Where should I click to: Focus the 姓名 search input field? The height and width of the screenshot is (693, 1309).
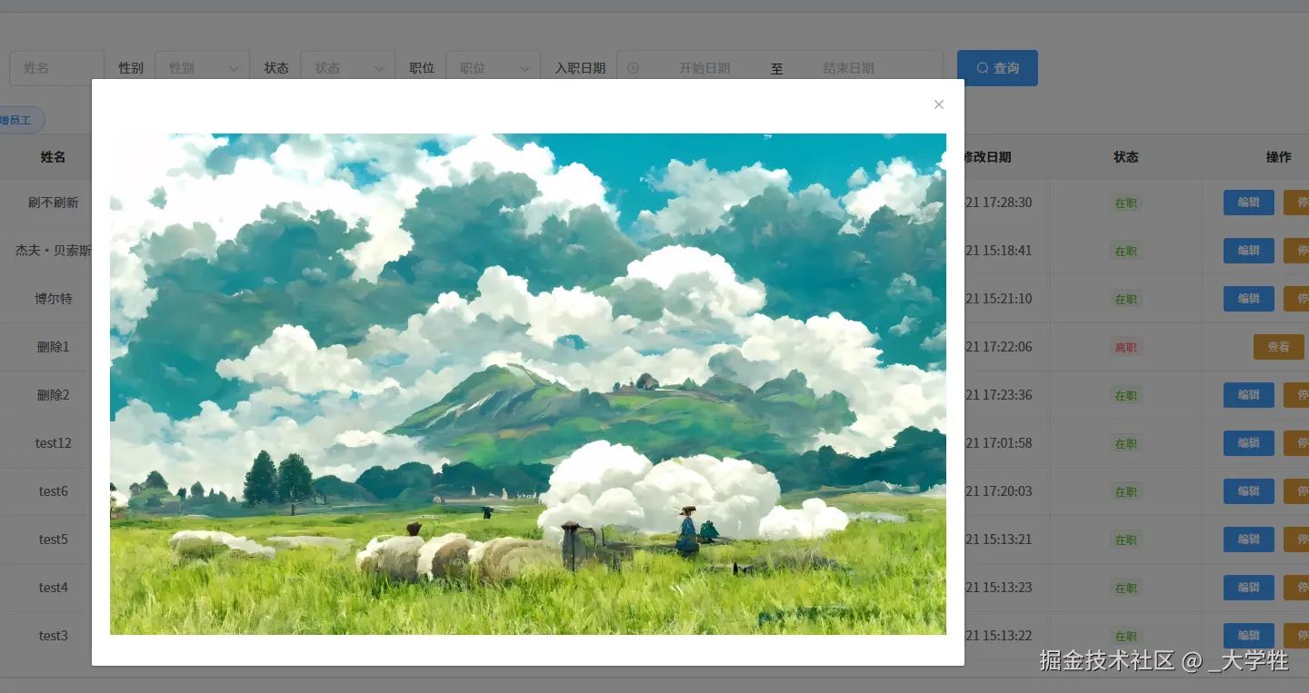[56, 68]
